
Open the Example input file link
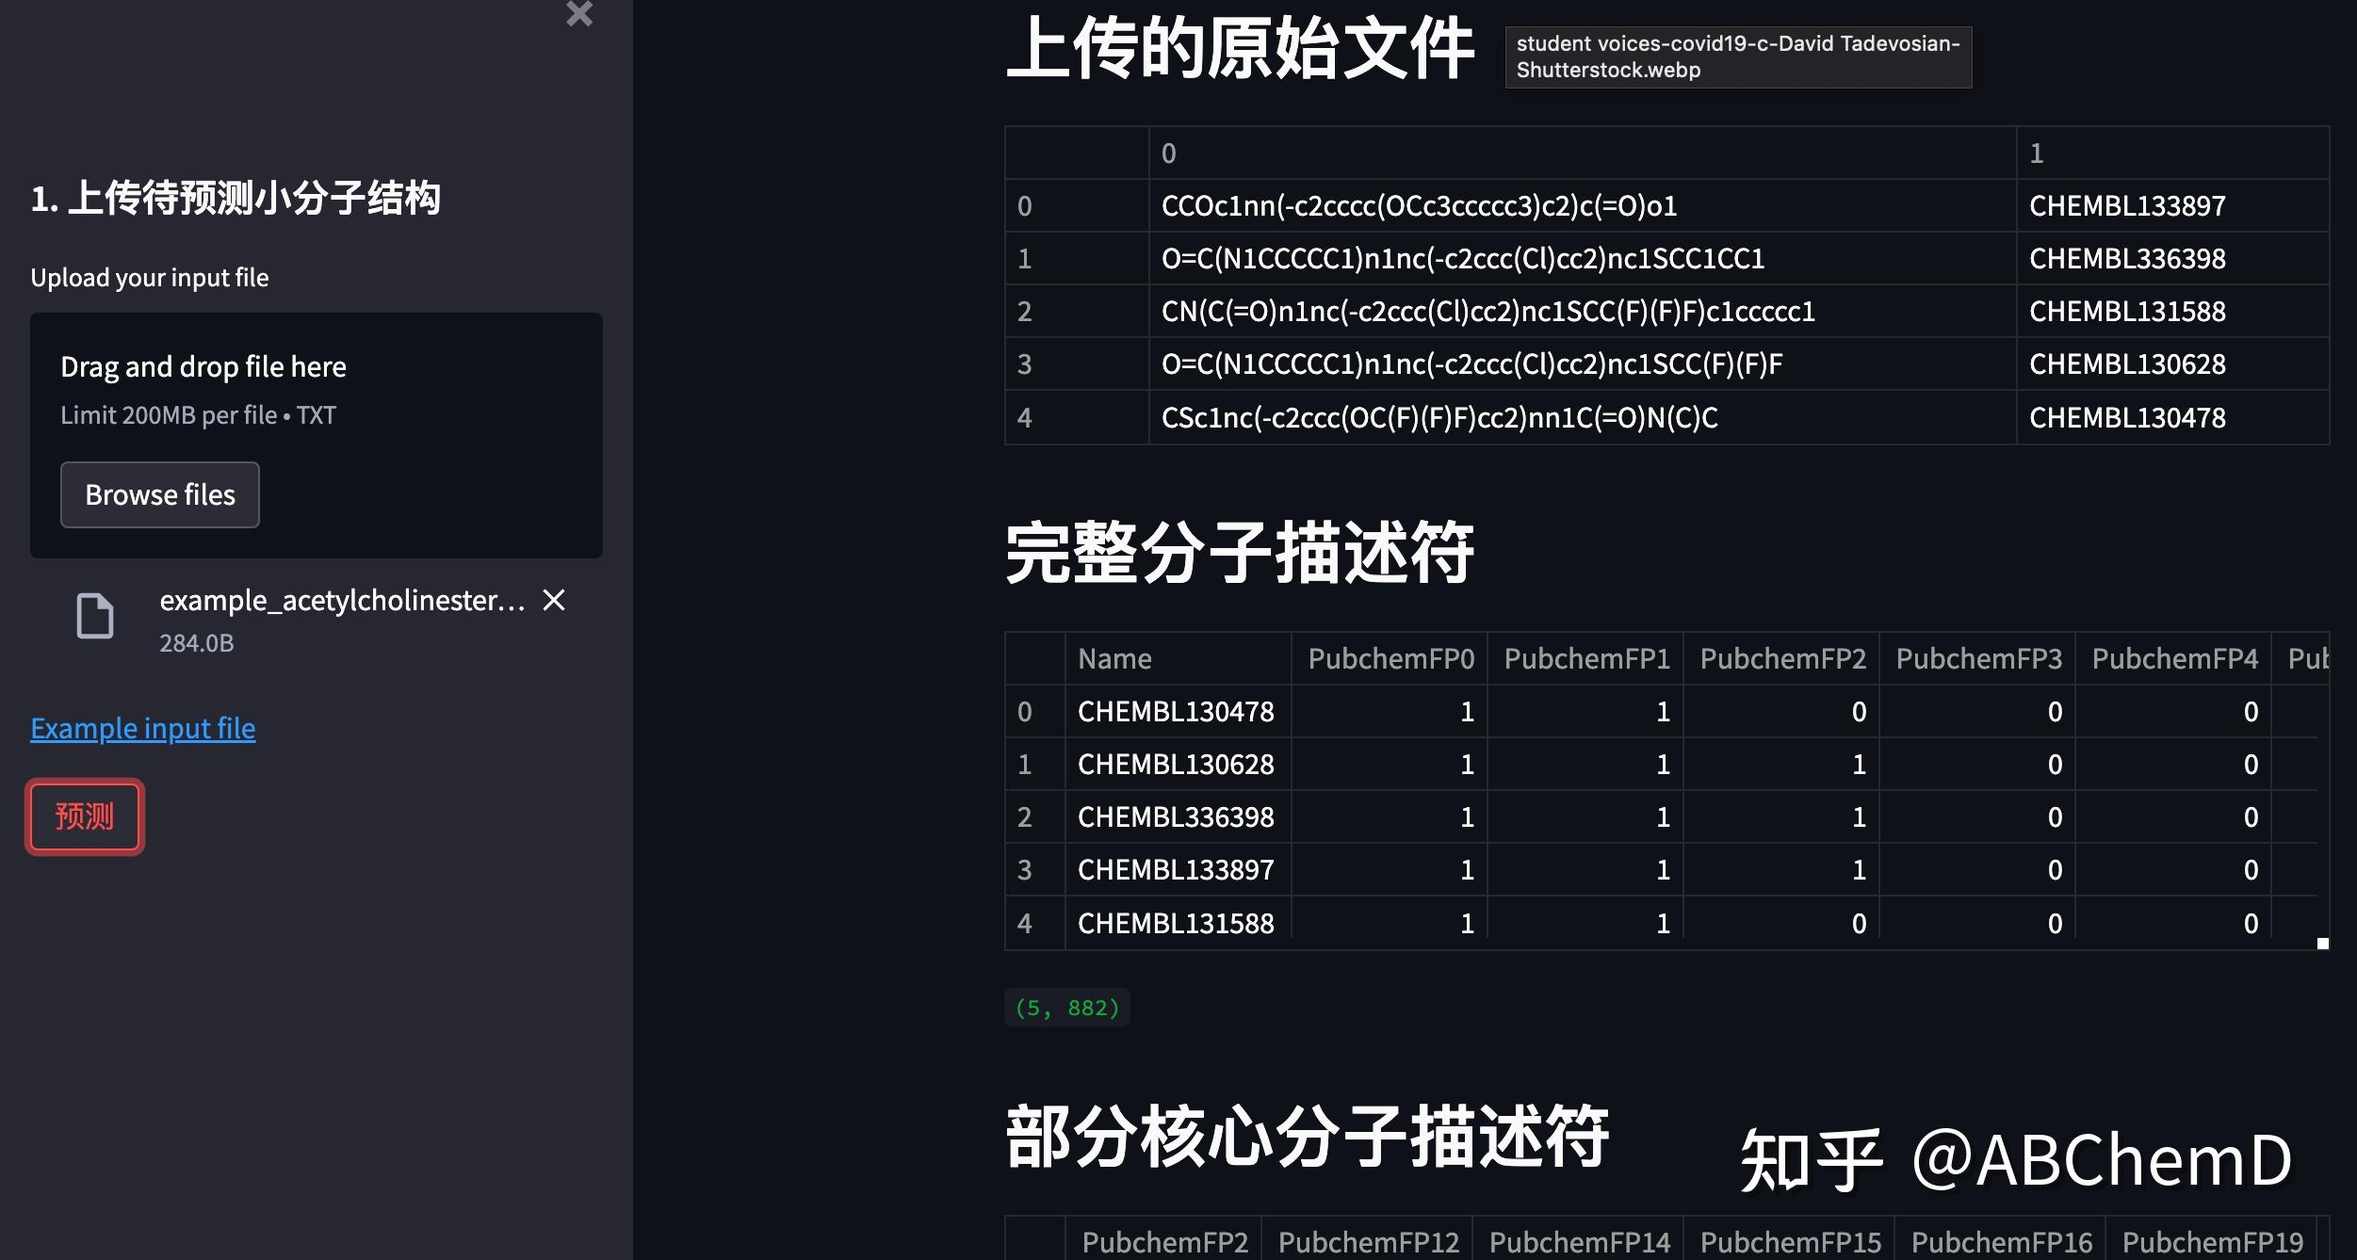(x=142, y=727)
